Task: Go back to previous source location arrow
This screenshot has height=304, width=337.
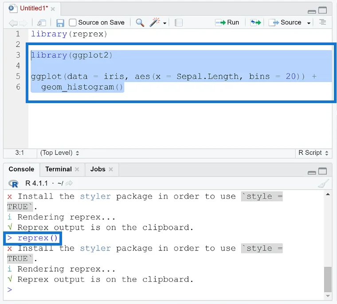Action: (x=13, y=23)
